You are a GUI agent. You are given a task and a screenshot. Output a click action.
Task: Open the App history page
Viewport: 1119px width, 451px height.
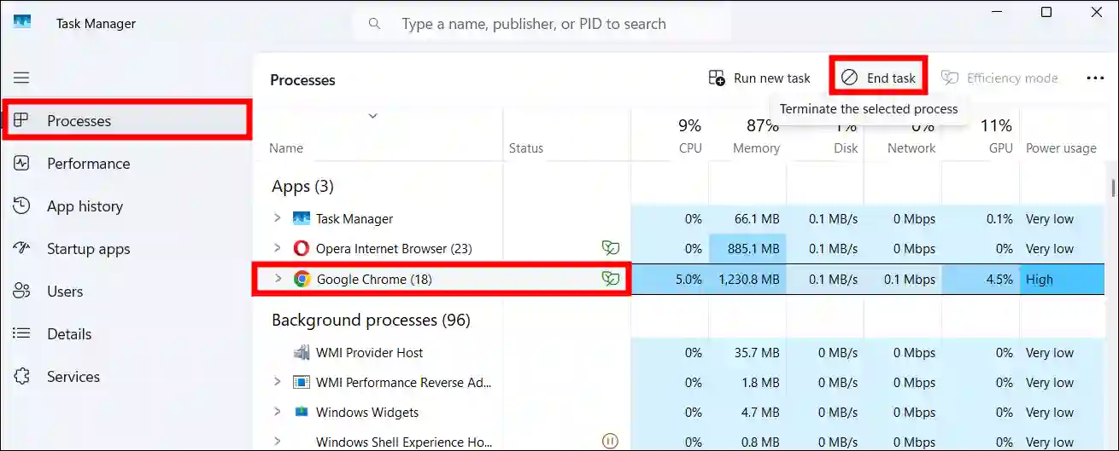pos(127,205)
